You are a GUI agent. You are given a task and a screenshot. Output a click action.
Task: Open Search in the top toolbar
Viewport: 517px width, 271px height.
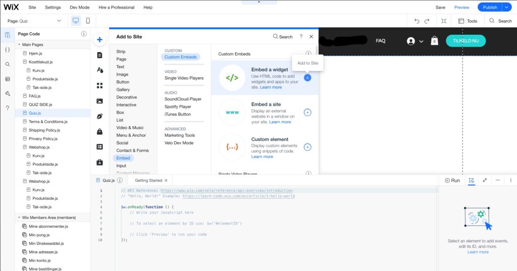coord(500,21)
